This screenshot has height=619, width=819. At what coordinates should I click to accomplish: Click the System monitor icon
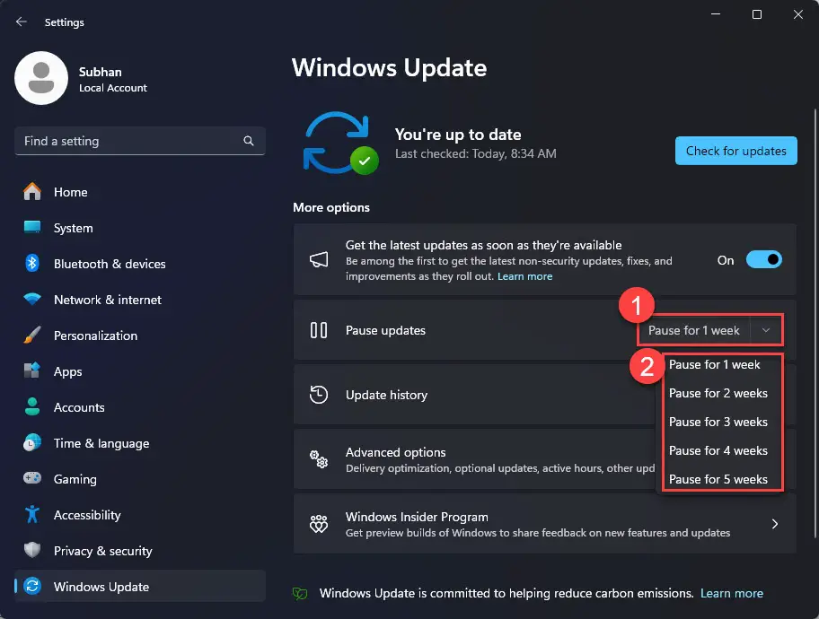(31, 227)
